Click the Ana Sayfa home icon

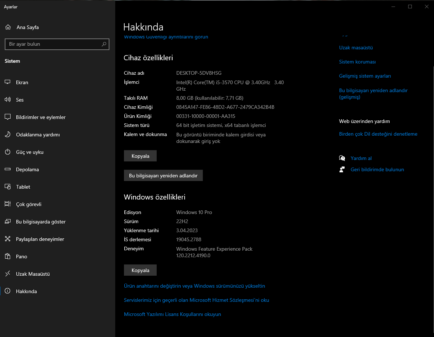[x=8, y=27]
